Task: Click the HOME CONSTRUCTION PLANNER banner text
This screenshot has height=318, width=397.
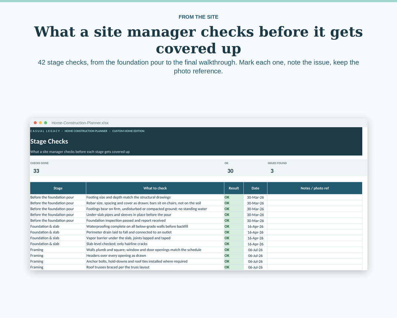Action: coord(86,131)
